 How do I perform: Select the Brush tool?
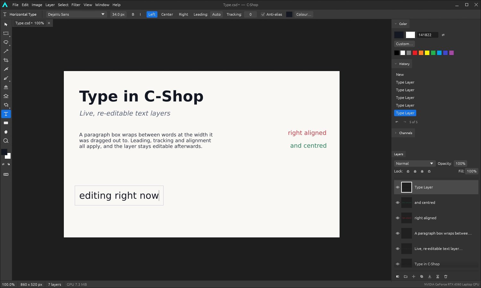click(6, 78)
